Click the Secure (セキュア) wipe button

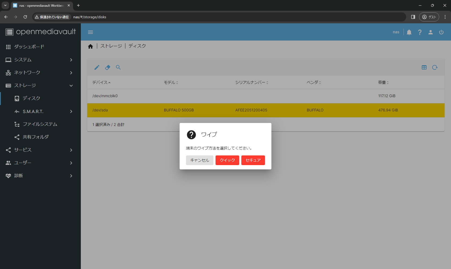(x=253, y=160)
